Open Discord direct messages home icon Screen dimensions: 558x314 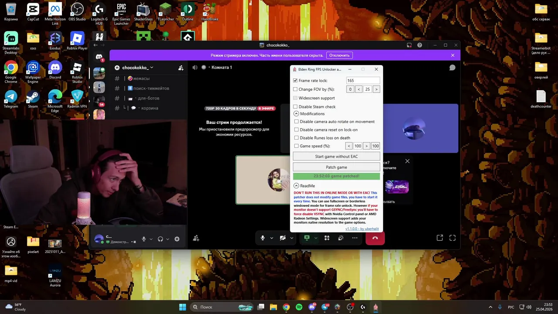click(x=99, y=57)
